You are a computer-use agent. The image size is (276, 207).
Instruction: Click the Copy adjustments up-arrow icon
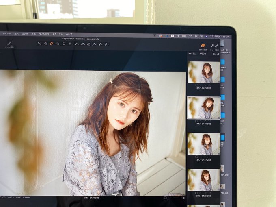(212, 46)
